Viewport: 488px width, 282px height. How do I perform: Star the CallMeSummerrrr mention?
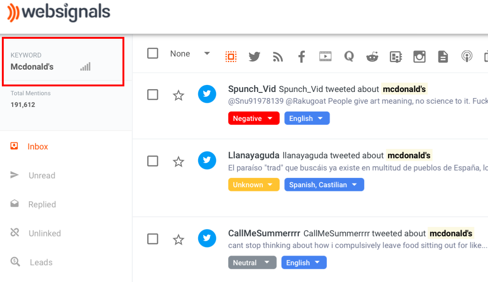pyautogui.click(x=179, y=240)
